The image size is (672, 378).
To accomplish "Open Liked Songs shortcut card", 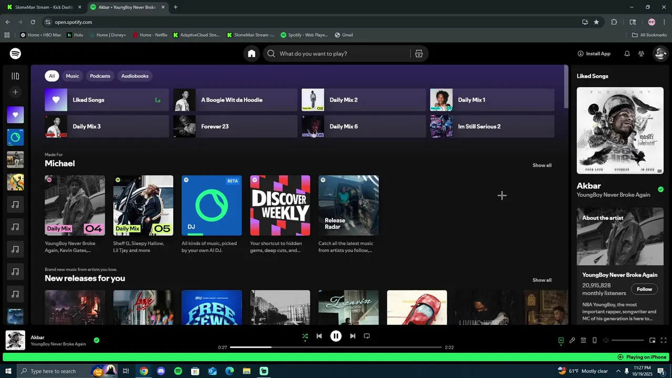I will click(107, 100).
